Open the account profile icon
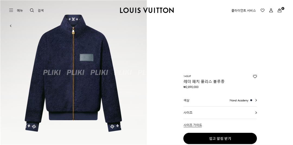The image size is (293, 145). point(271,11)
